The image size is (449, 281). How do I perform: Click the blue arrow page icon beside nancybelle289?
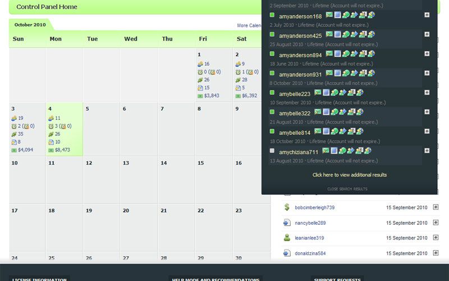287,223
